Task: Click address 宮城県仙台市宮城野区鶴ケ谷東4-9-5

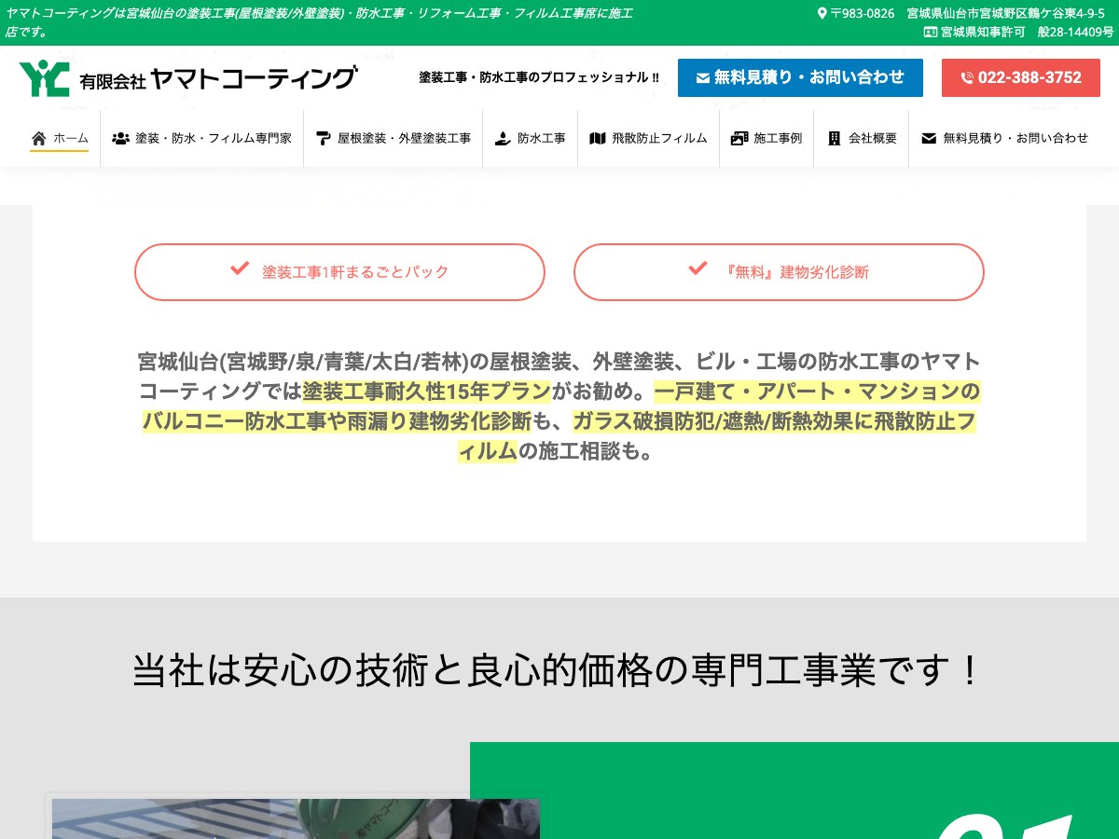Action: pyautogui.click(x=1005, y=13)
